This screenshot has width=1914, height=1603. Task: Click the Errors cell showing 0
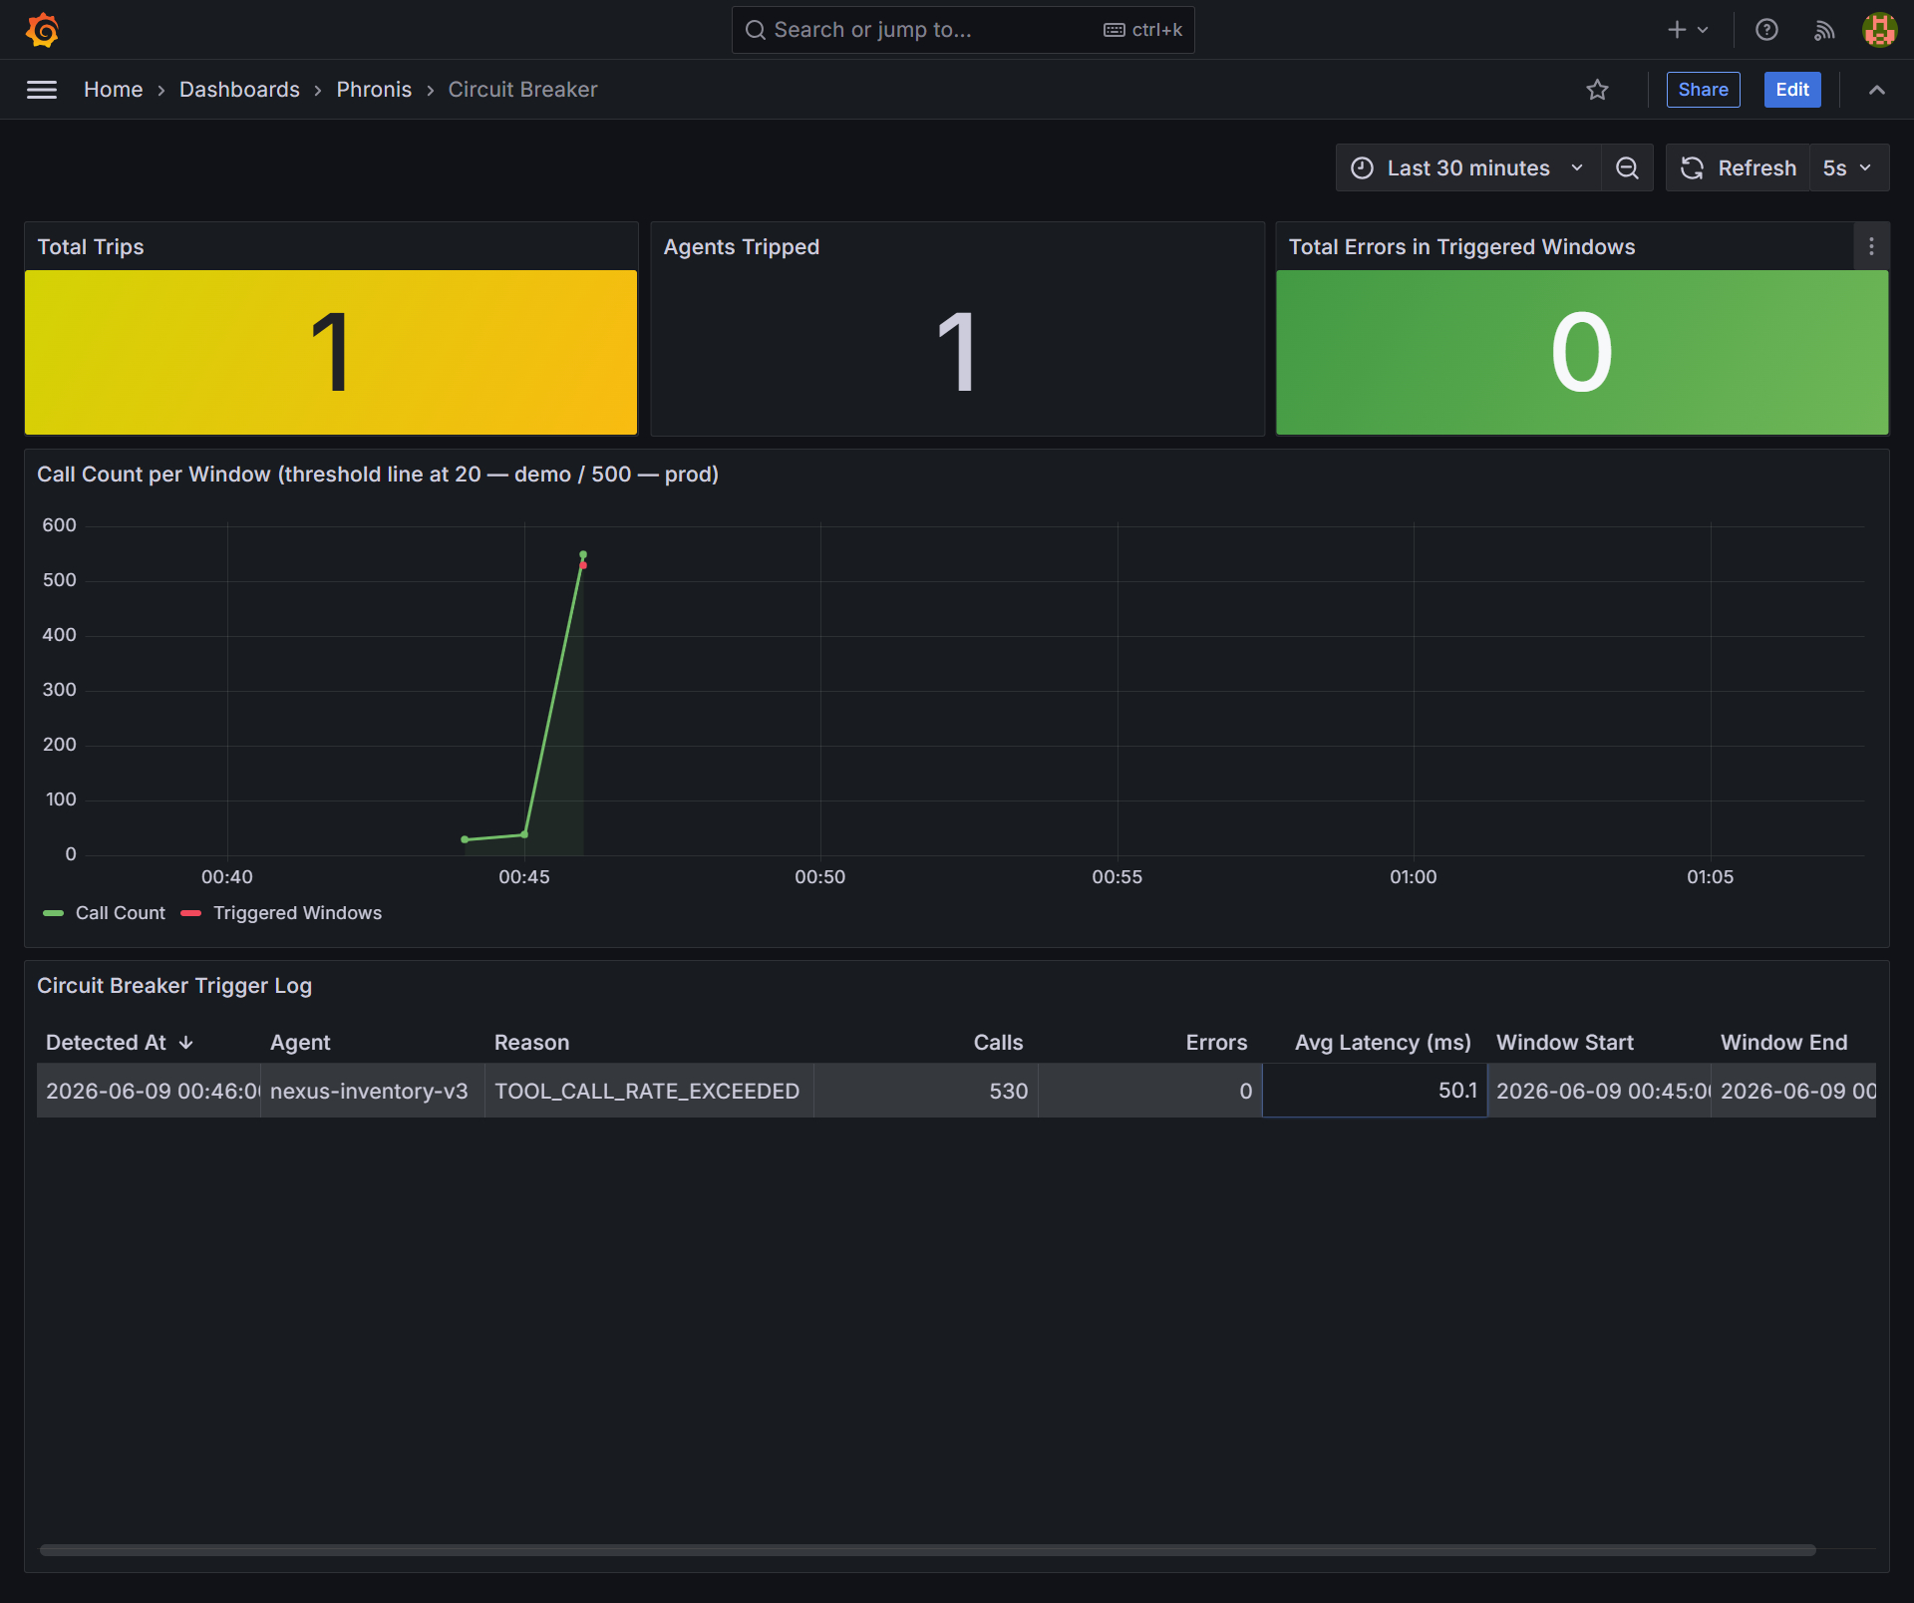(1150, 1091)
